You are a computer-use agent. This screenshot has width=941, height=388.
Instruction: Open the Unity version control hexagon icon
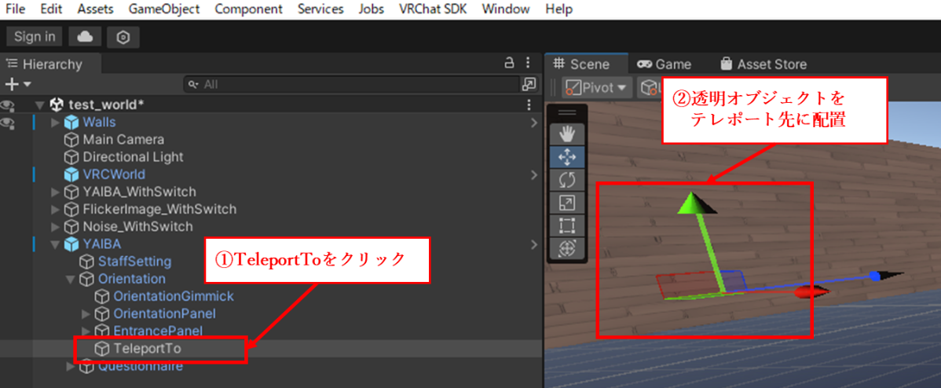(x=123, y=37)
